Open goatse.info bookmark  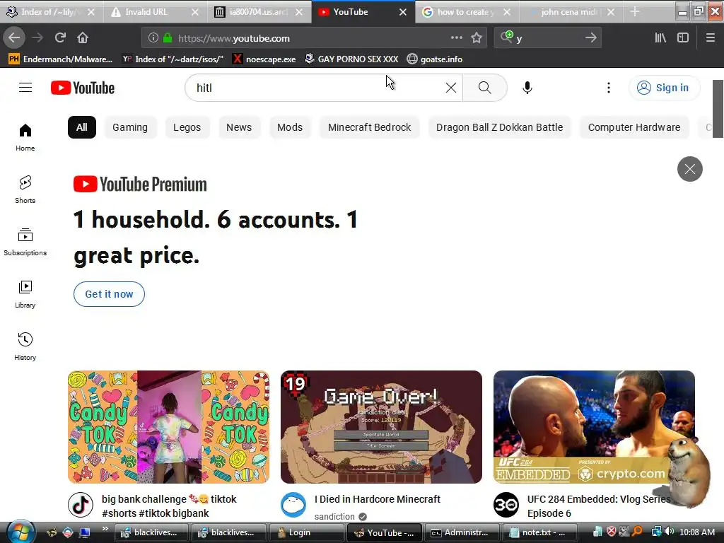[435, 59]
